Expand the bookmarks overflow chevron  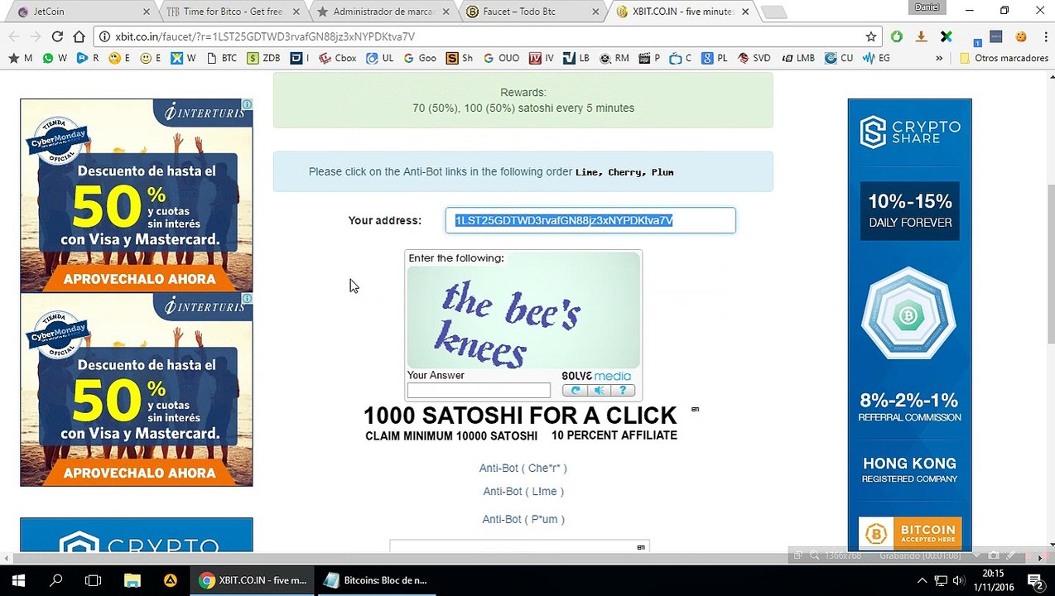(x=938, y=58)
